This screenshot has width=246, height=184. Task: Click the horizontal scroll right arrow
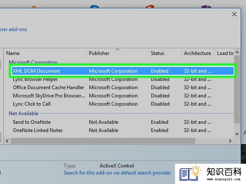tap(230, 141)
